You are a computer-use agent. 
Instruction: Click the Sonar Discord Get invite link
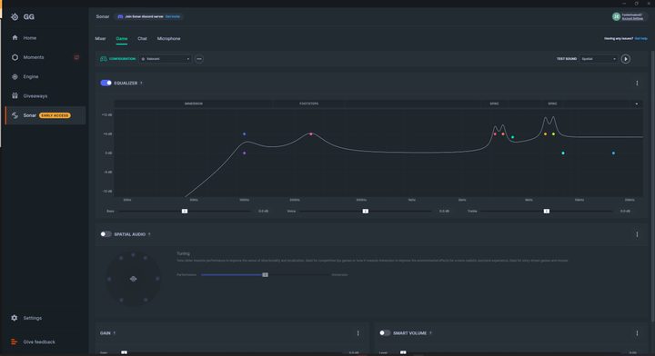(173, 16)
